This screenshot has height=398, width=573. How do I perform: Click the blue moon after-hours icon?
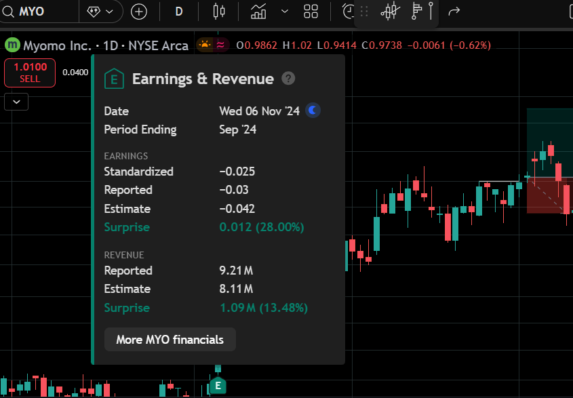coord(313,111)
